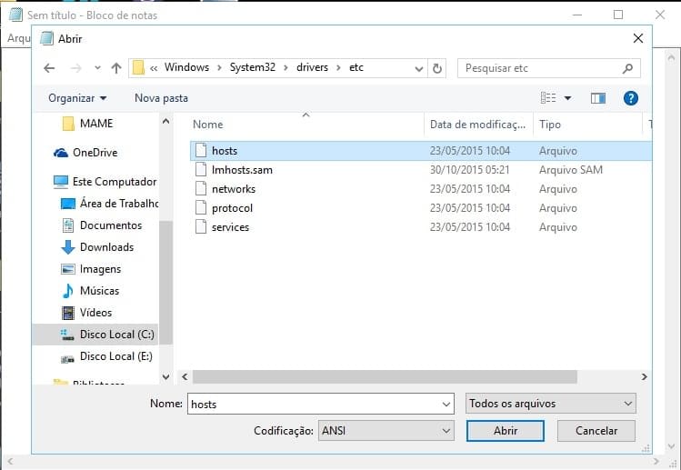Go up one folder level
The width and height of the screenshot is (681, 470).
tap(116, 68)
